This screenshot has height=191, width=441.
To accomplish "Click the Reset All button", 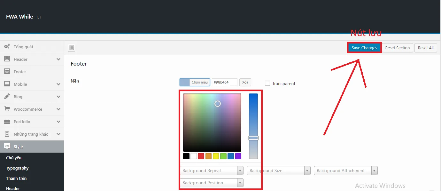I will pyautogui.click(x=426, y=48).
